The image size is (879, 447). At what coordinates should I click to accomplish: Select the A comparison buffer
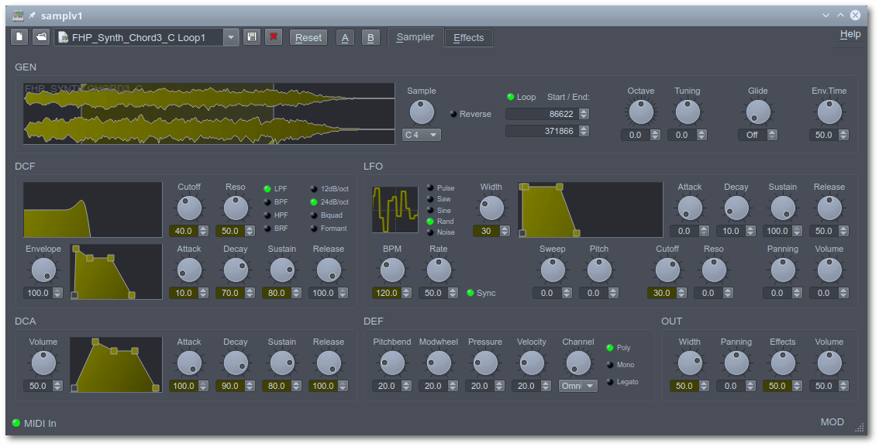click(345, 36)
